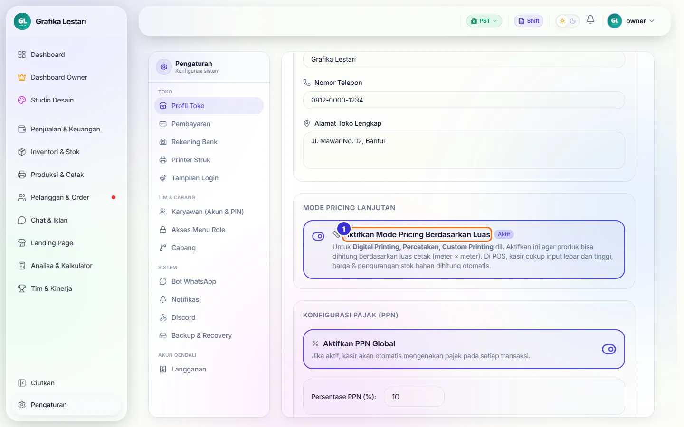Click the Analisa & Kalkulator calculator icon

[x=22, y=266]
